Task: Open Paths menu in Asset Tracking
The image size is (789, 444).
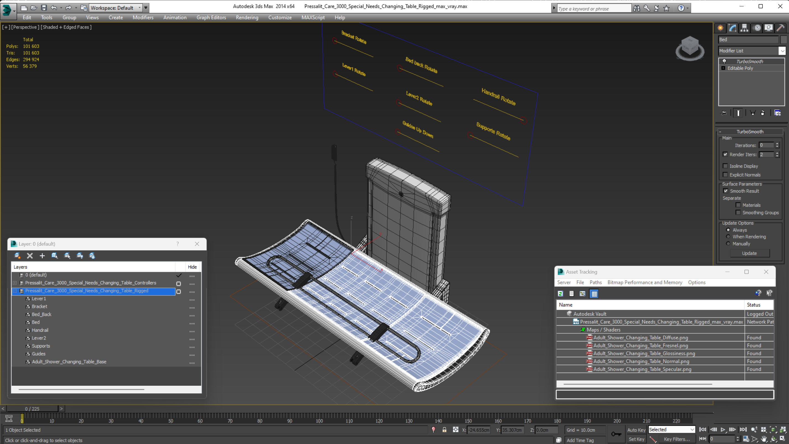Action: tap(595, 282)
